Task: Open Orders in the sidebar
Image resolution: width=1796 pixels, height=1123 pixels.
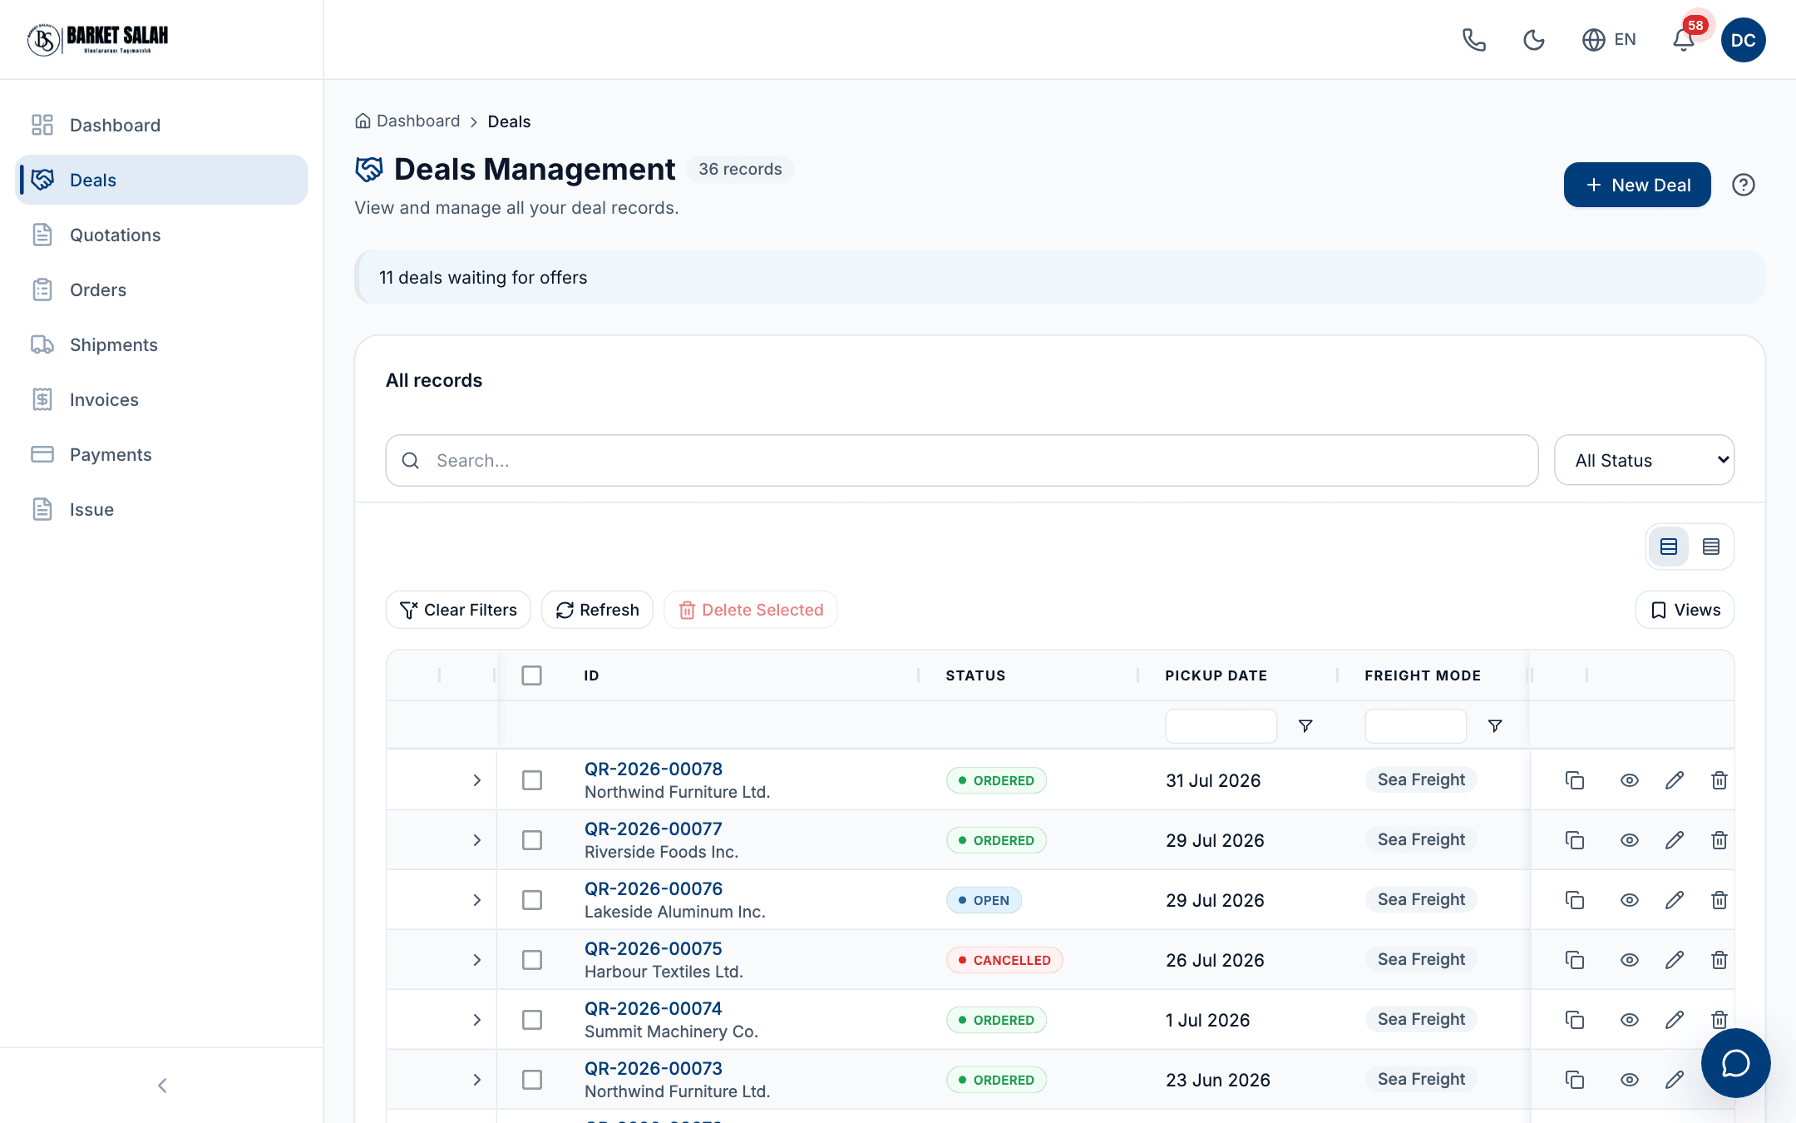Action: click(x=162, y=289)
